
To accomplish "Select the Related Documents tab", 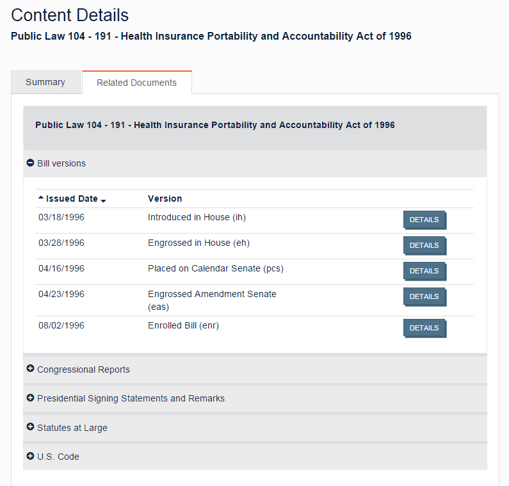I will tap(136, 83).
